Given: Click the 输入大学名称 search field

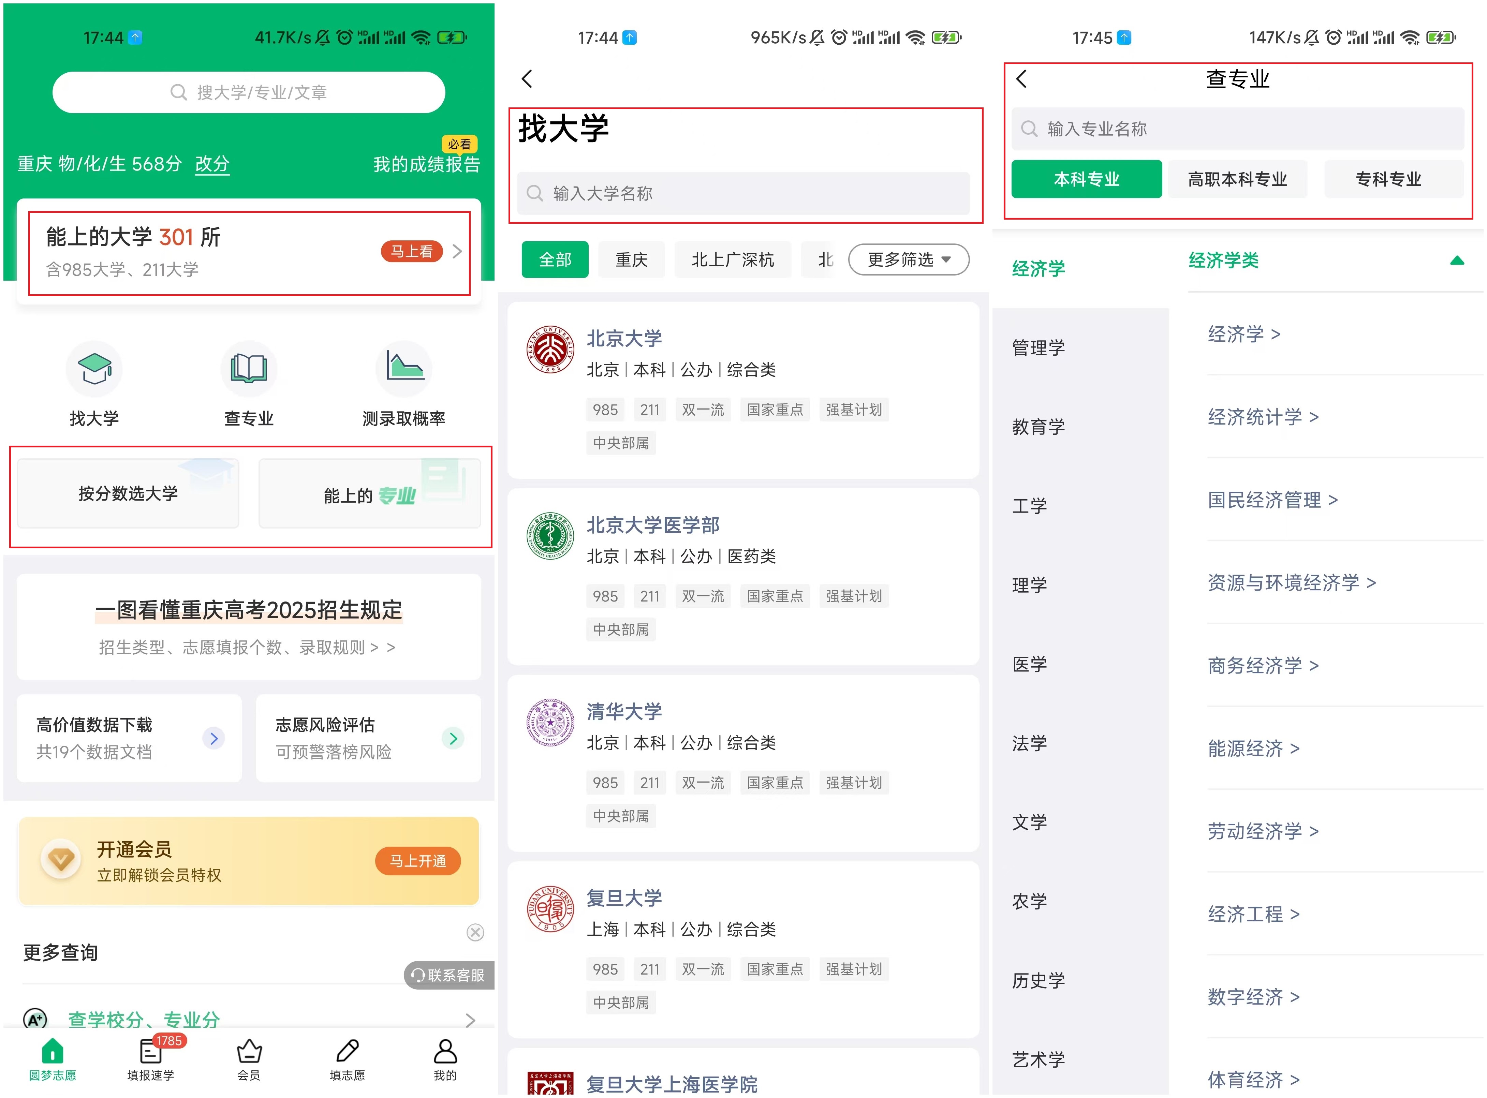Looking at the screenshot, I should [743, 194].
